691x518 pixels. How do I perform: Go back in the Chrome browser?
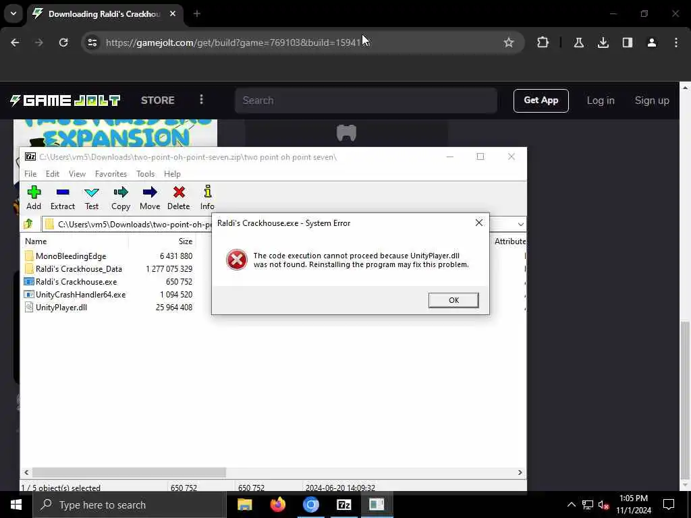tap(15, 42)
